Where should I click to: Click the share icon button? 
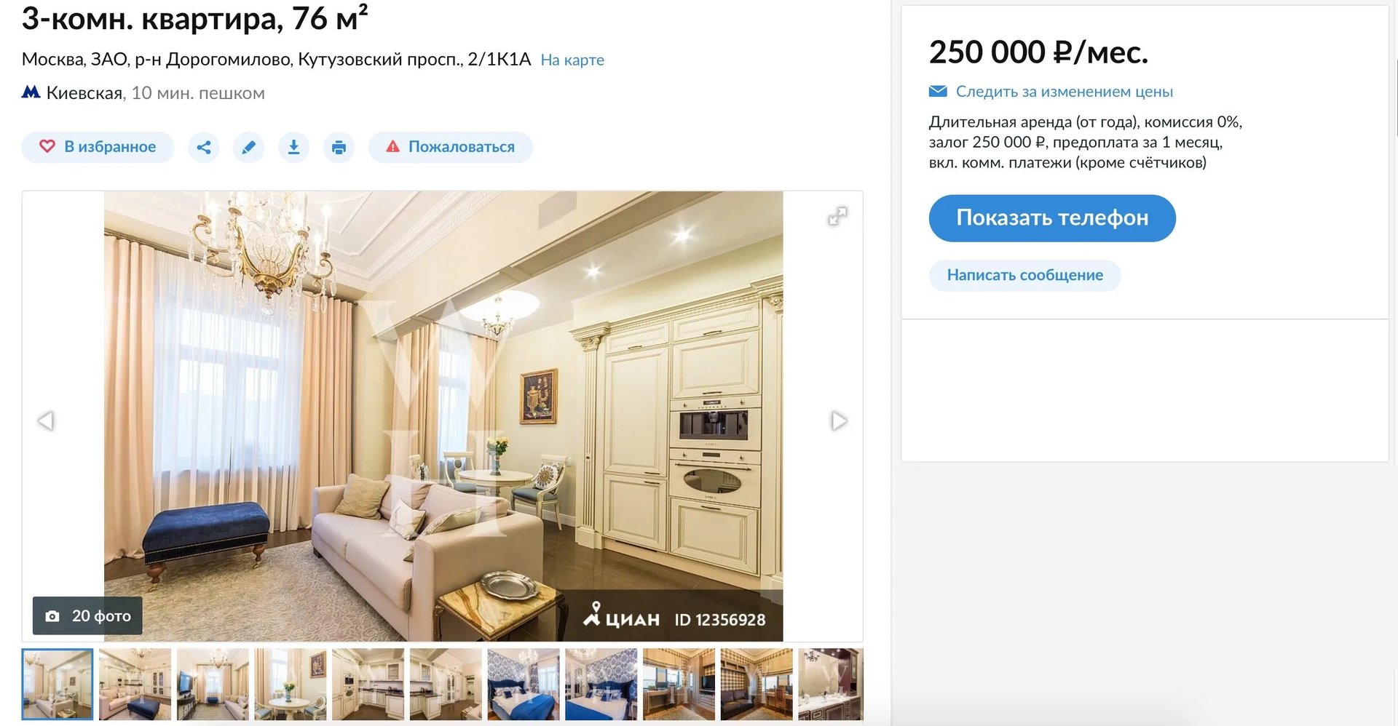click(204, 148)
